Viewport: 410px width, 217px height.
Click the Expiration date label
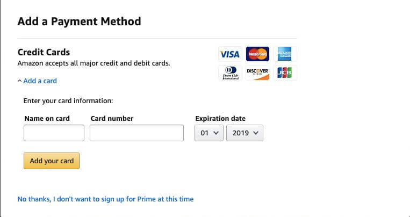[x=220, y=118]
